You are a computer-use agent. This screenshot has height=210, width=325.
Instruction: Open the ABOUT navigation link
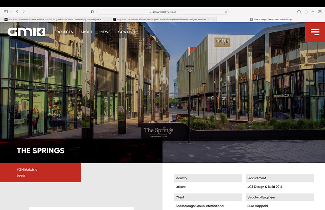tap(86, 32)
